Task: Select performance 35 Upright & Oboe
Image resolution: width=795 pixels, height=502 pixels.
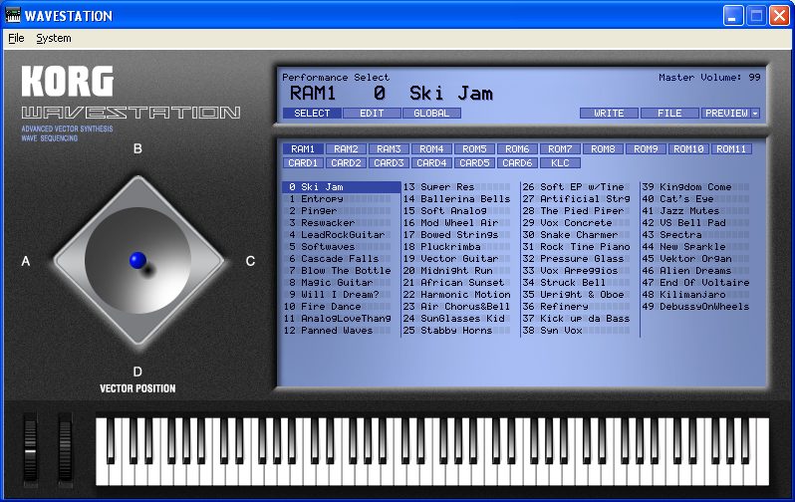Action: coord(581,295)
